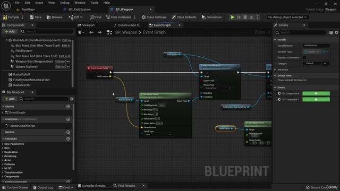The height and width of the screenshot is (191, 340).
Task: Open the Content Drawer
Action: coord(15,187)
